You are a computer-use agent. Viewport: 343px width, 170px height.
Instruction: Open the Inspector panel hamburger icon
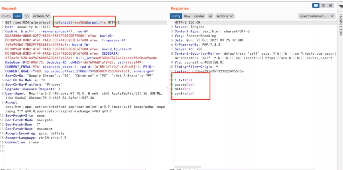tap(341, 7)
